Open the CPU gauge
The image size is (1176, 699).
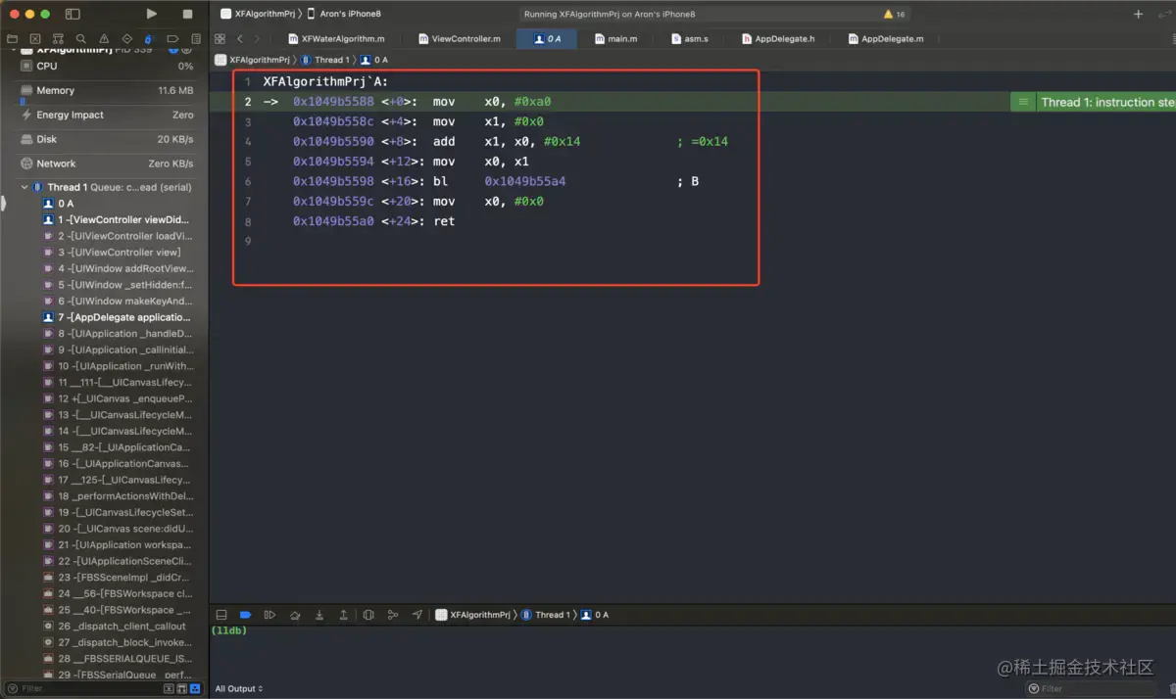[108, 66]
